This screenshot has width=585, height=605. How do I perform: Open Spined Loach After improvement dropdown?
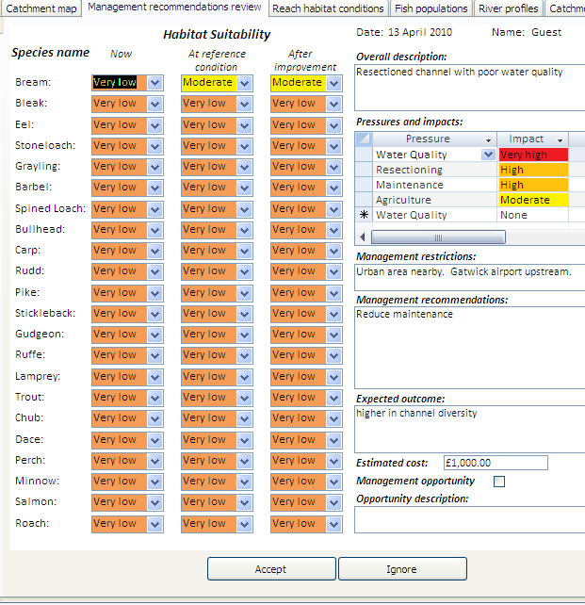334,209
